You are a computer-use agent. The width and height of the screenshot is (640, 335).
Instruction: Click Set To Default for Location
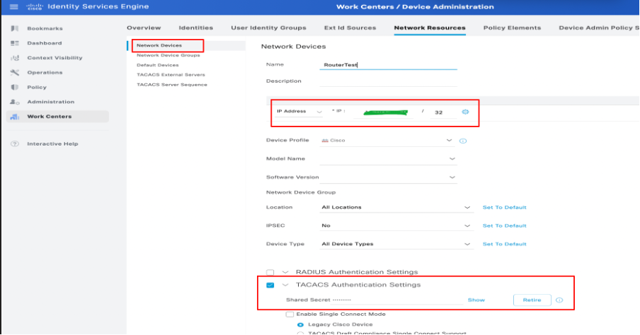point(505,208)
